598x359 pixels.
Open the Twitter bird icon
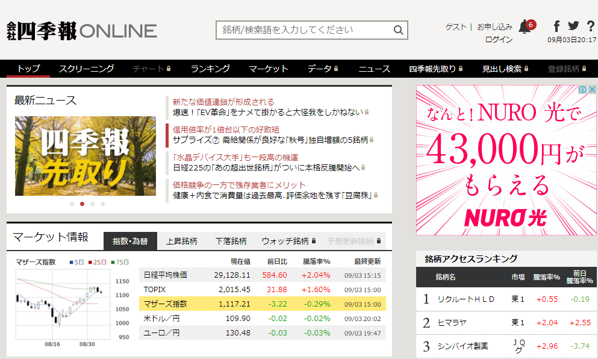[x=573, y=26]
